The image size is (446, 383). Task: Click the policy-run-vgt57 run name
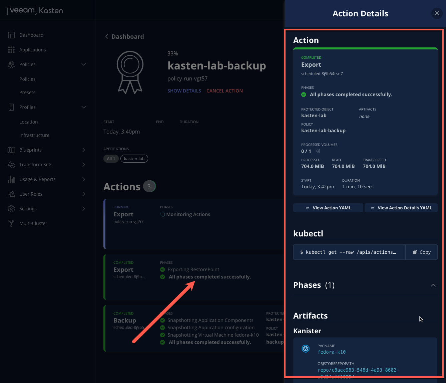(x=187, y=79)
